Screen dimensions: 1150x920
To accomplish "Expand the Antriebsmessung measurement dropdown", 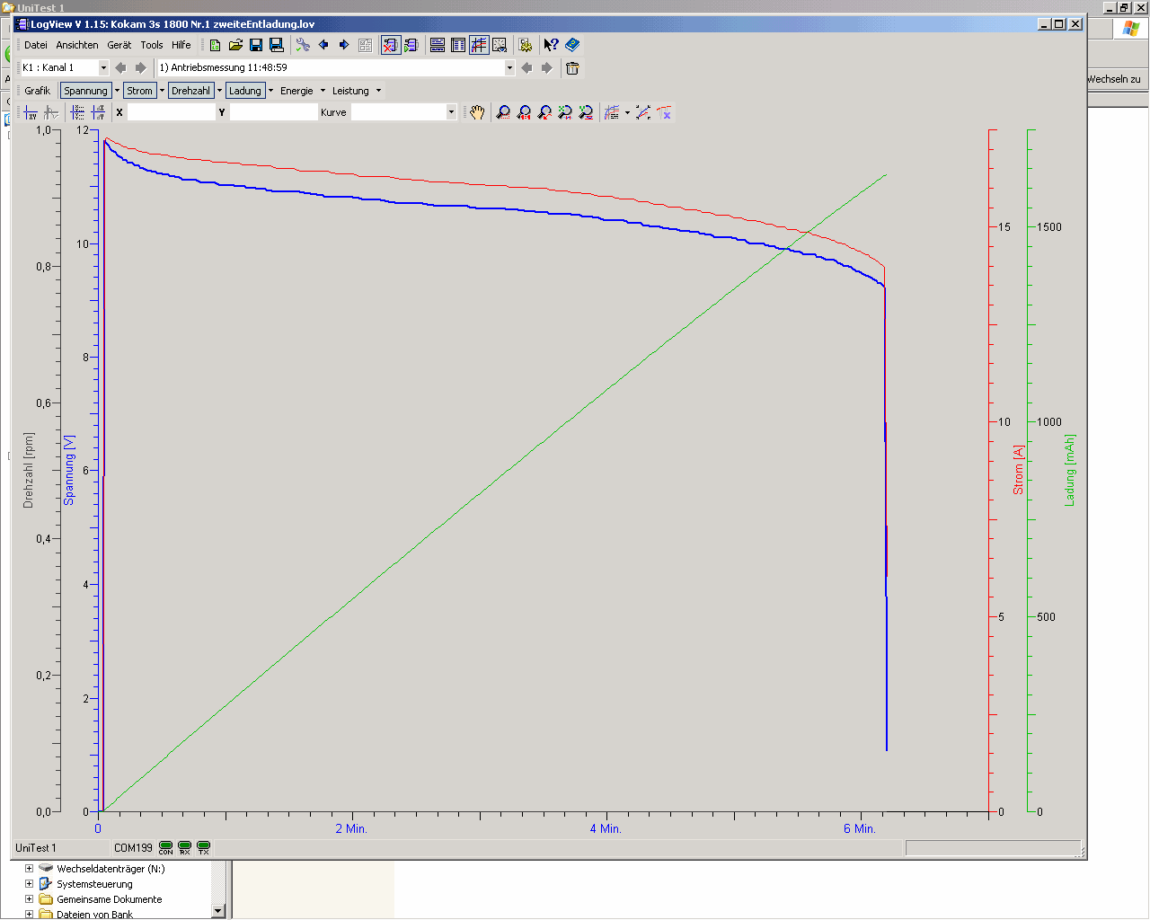I will pyautogui.click(x=509, y=68).
